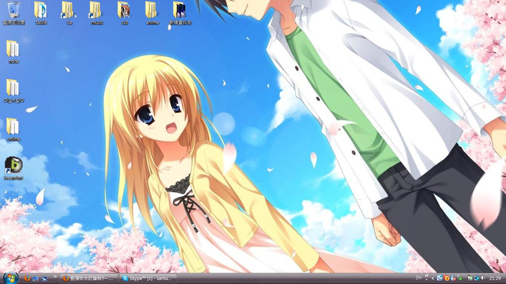Viewport: 506px width, 284px height.
Task: Select the anime folder
Action: pyautogui.click(x=152, y=11)
